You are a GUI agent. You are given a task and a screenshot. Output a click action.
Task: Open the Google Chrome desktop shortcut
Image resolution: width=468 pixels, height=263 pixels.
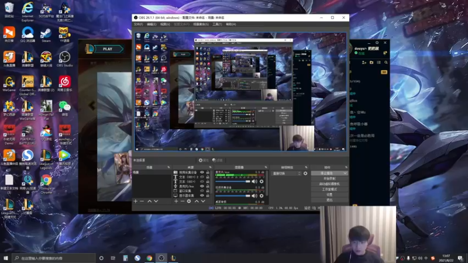[46, 184]
